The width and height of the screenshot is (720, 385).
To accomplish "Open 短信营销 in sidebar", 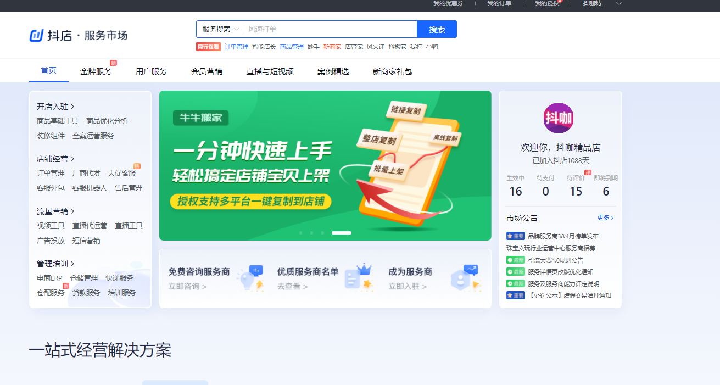I will pyautogui.click(x=86, y=241).
